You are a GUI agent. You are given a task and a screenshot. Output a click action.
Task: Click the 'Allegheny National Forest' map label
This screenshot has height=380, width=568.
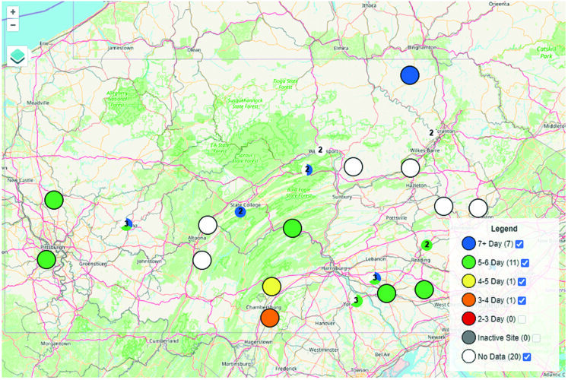117,99
